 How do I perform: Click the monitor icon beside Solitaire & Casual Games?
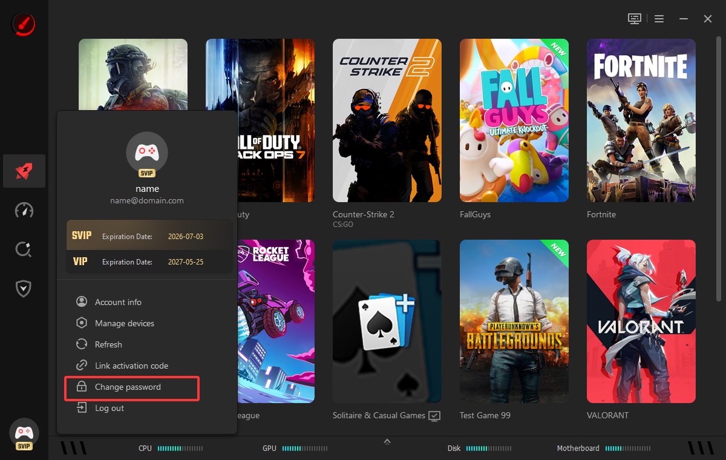pyautogui.click(x=434, y=416)
